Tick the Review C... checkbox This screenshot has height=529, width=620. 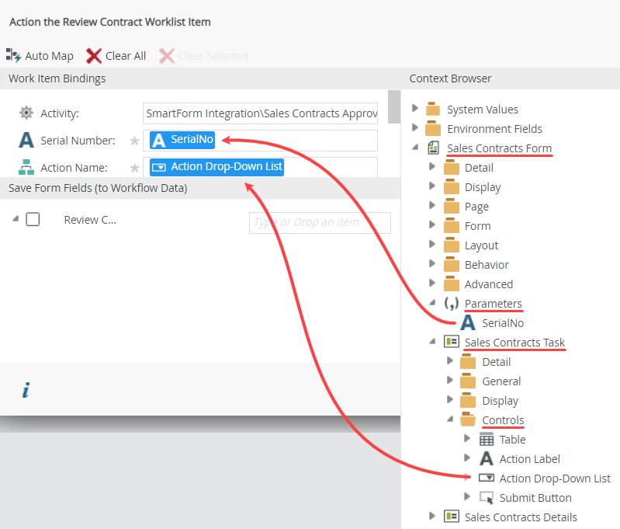[x=33, y=219]
